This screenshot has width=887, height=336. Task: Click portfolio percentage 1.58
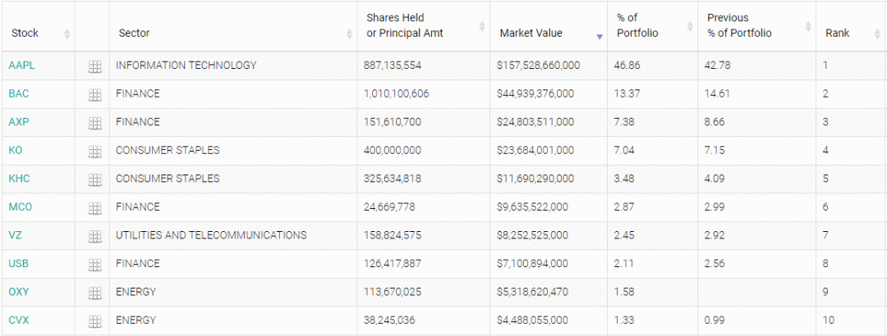click(624, 292)
